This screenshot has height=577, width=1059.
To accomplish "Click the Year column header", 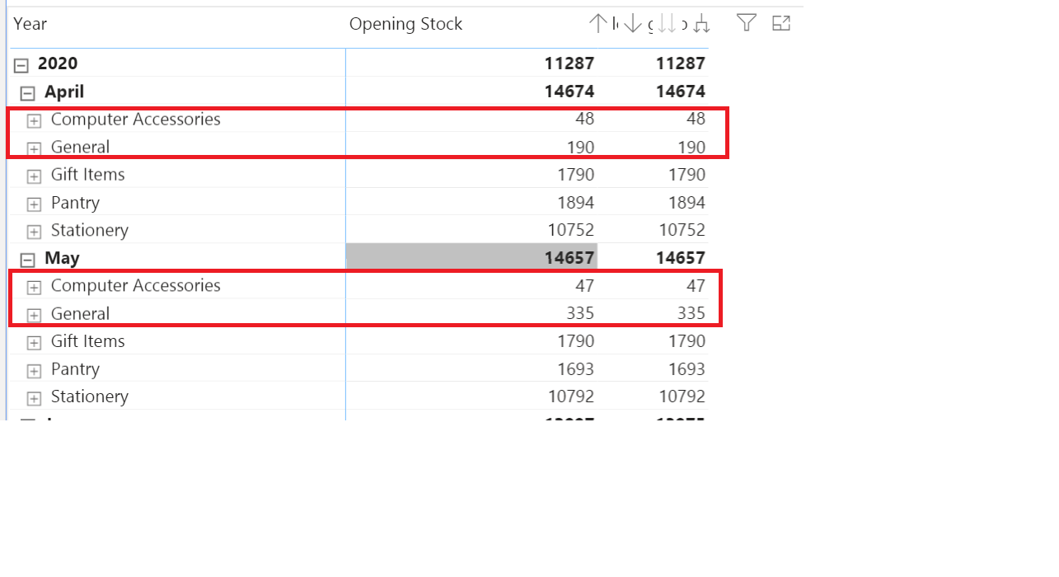I will [30, 24].
